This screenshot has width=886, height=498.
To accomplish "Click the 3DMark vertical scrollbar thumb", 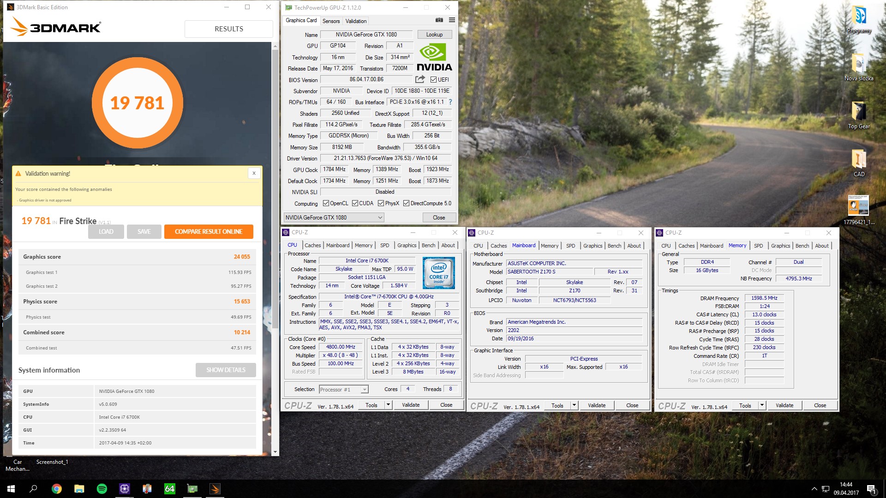I will pos(275,189).
